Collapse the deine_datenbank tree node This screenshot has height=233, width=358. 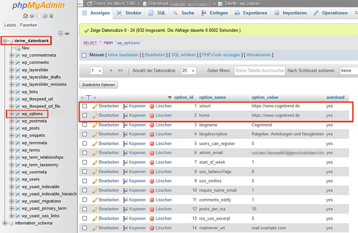point(5,41)
